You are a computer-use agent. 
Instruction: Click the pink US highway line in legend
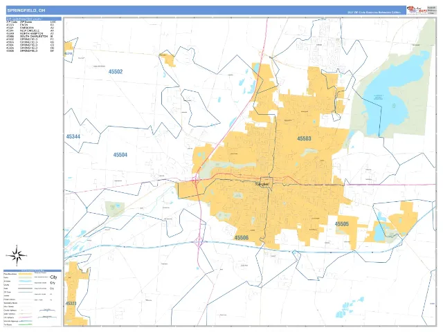pos(25,317)
